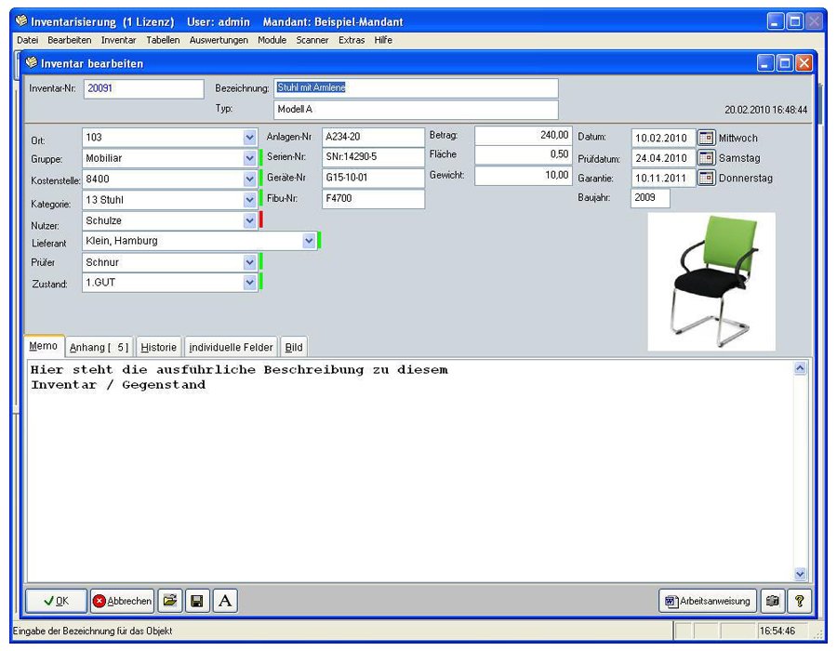
Task: Expand the Ort dropdown showing 103
Action: click(x=248, y=137)
